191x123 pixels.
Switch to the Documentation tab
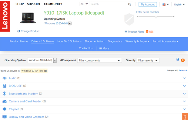(95, 41)
